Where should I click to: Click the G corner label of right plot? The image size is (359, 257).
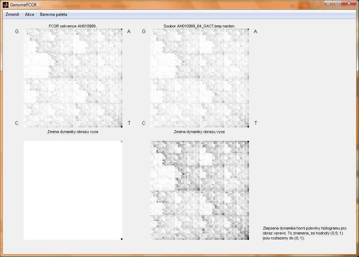144,31
